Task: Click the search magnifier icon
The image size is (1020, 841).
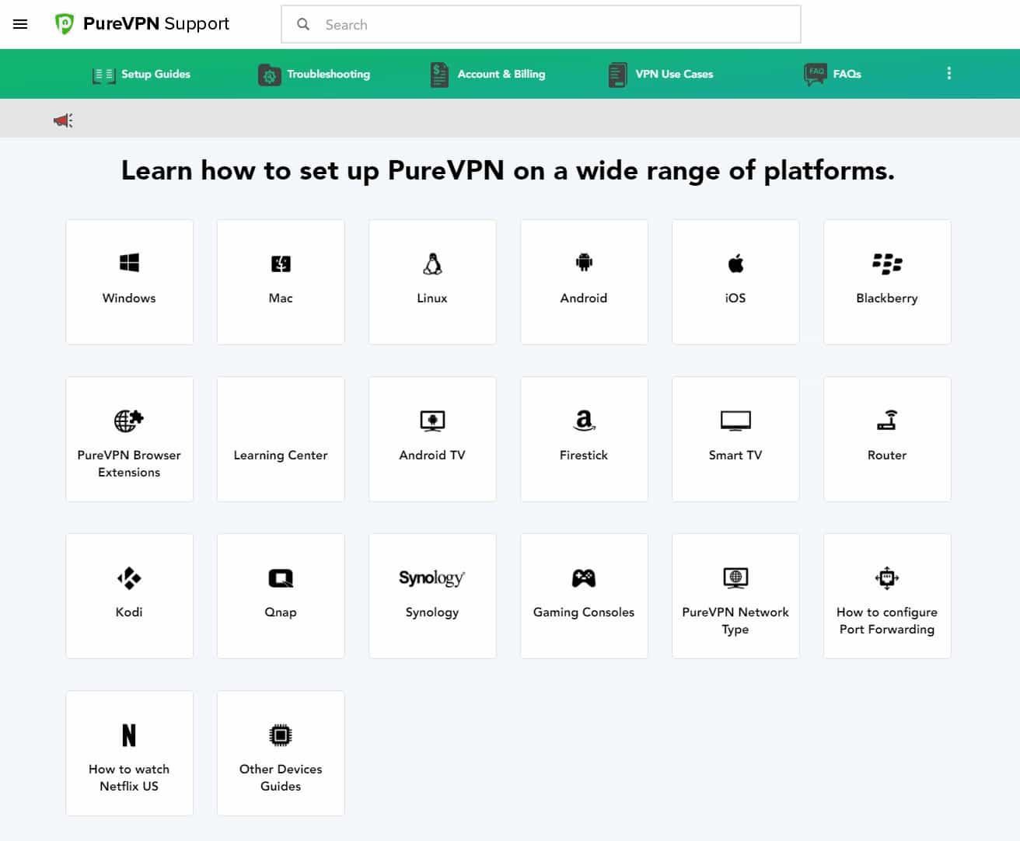Action: pyautogui.click(x=303, y=24)
